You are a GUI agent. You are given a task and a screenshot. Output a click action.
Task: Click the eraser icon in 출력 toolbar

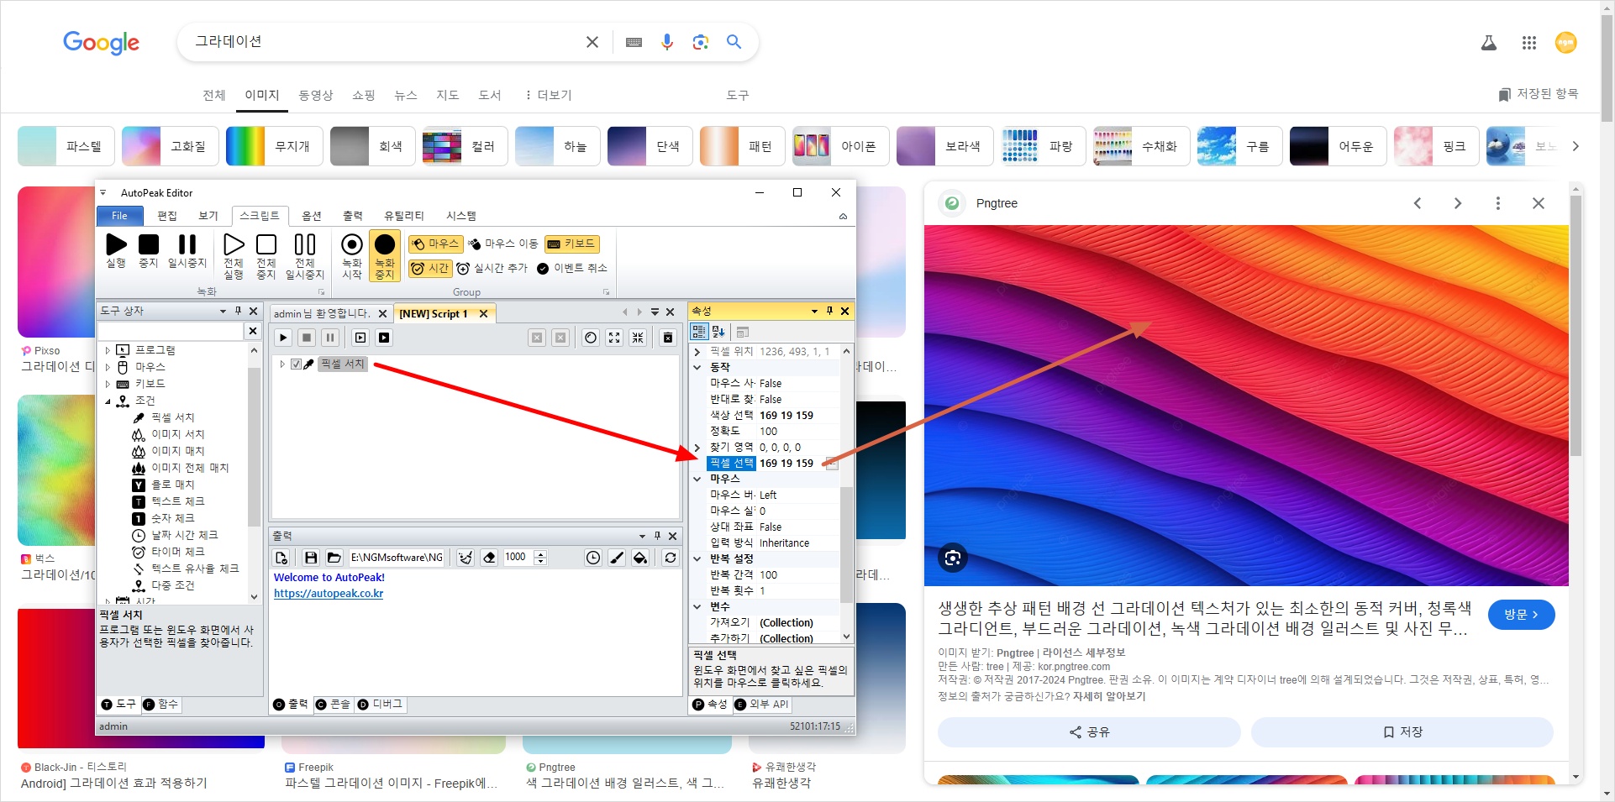[489, 558]
